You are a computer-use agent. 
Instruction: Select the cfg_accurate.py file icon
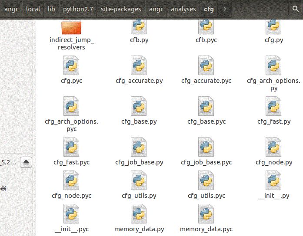(139, 66)
